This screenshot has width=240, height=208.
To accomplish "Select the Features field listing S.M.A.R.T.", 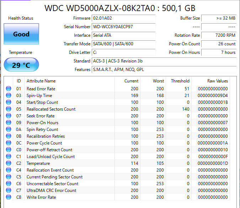I will coord(164,70).
